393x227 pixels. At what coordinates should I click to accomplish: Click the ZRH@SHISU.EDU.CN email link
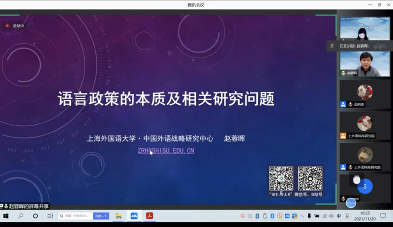tap(166, 151)
